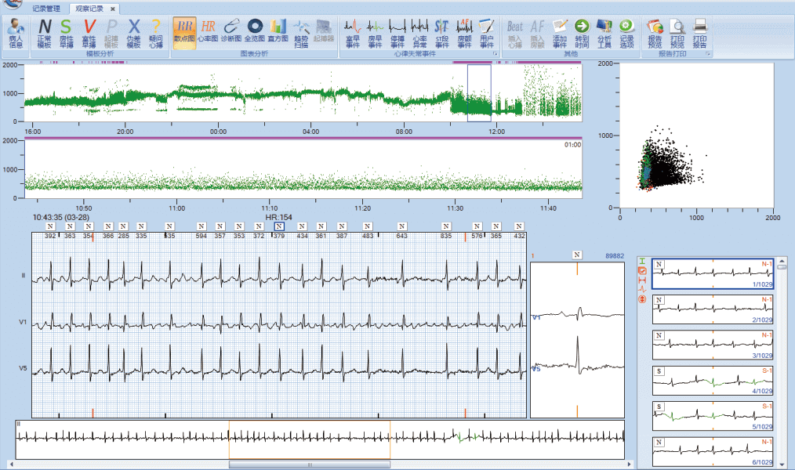
Task: Select the N 正常模板 template
Action: click(x=44, y=34)
